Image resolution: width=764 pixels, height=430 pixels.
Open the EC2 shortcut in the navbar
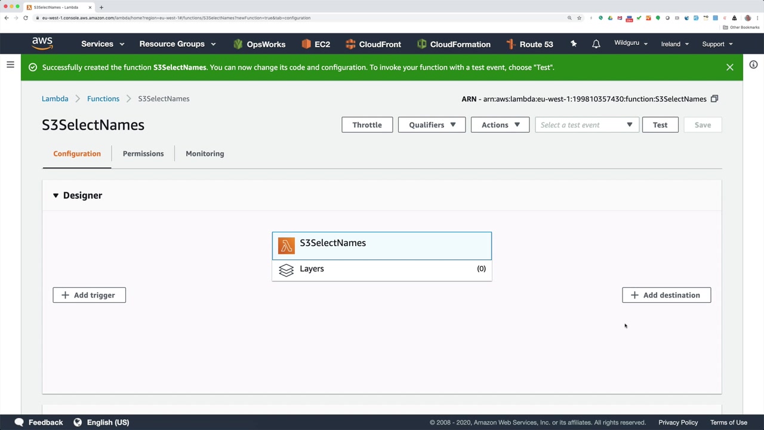(x=316, y=44)
